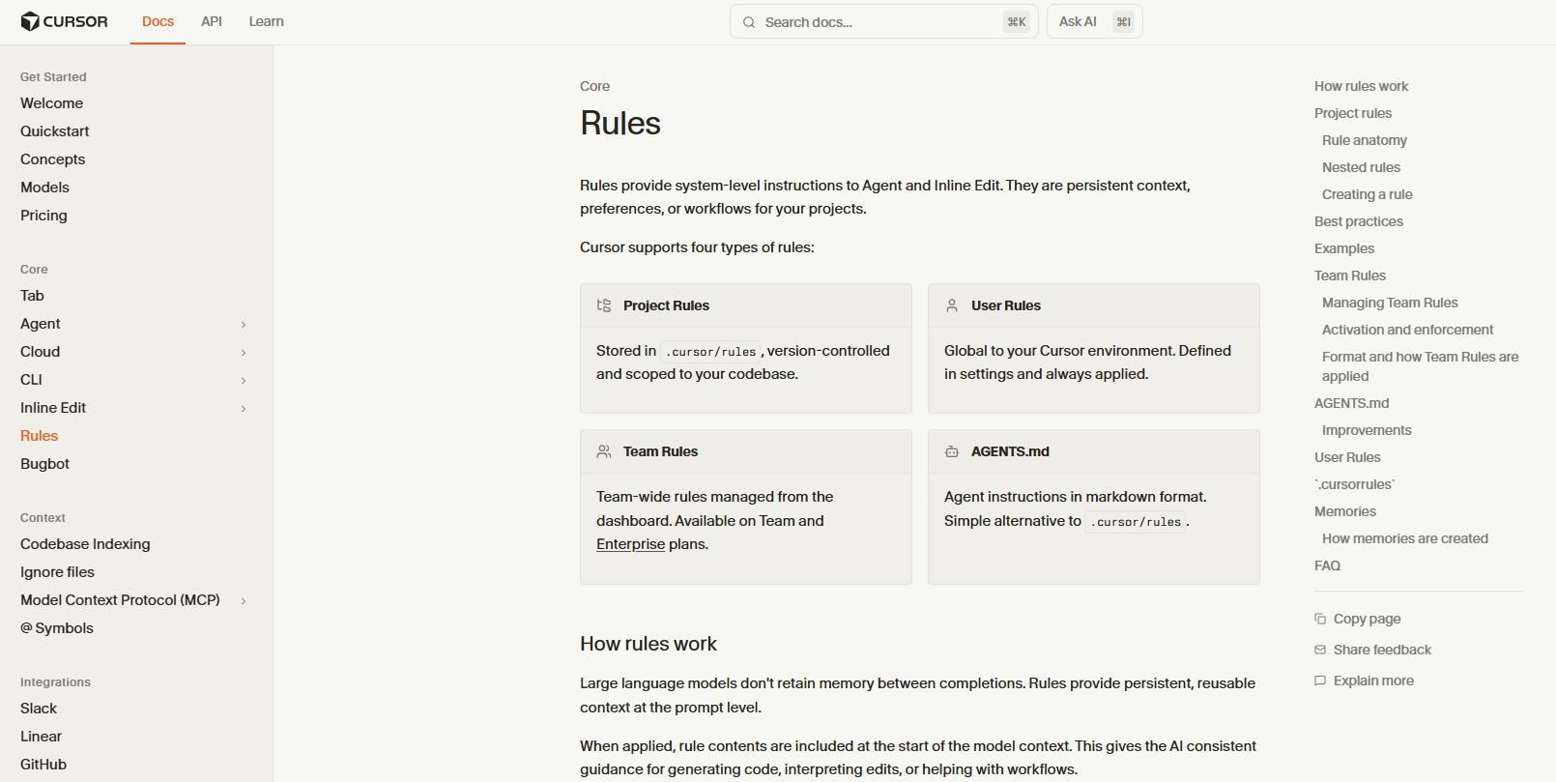The image size is (1556, 782).
Task: Open GitHub integration page
Action: [x=43, y=765]
